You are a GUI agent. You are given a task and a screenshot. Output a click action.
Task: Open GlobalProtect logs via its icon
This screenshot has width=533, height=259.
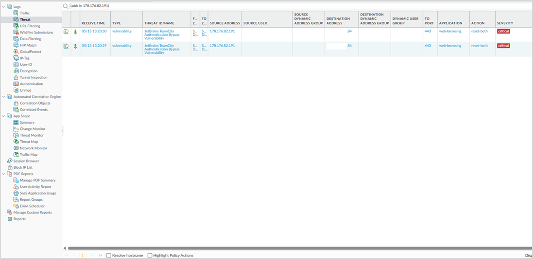point(16,51)
